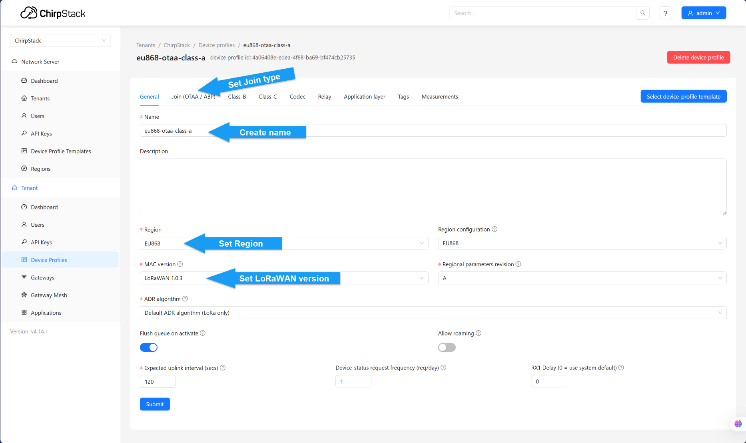Open Regional parameters revision dropdown
Screen dimensions: 746x443
click(582, 278)
